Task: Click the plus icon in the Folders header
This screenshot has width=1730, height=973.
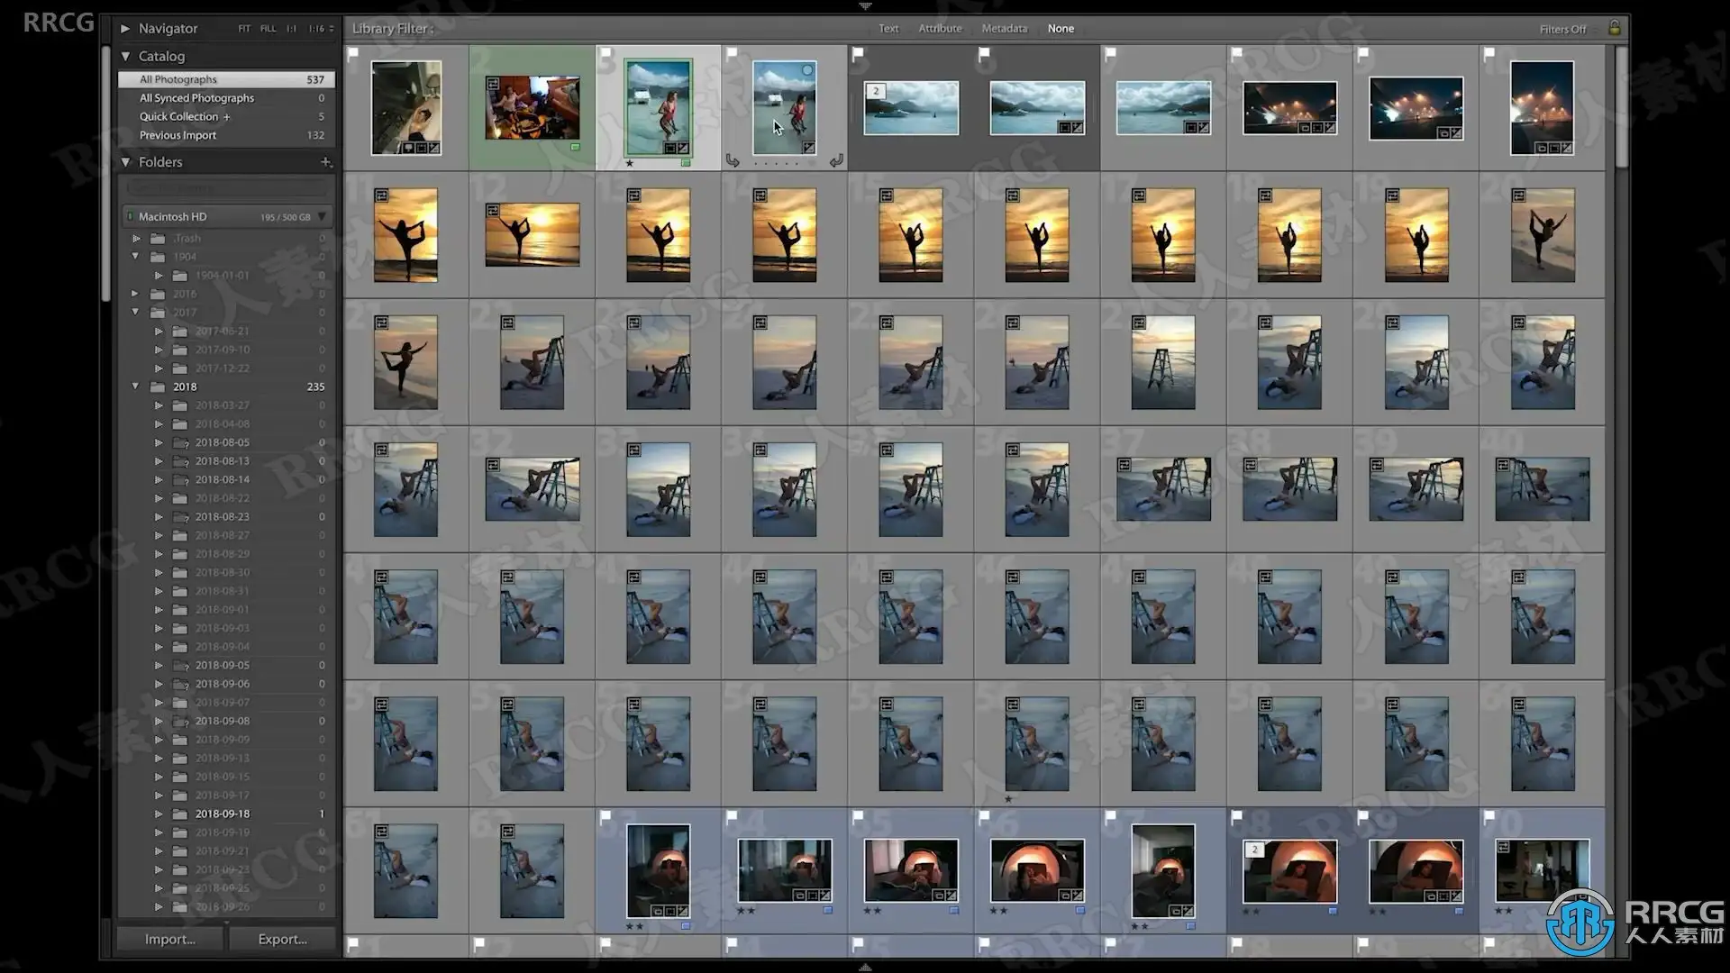Action: coord(326,162)
